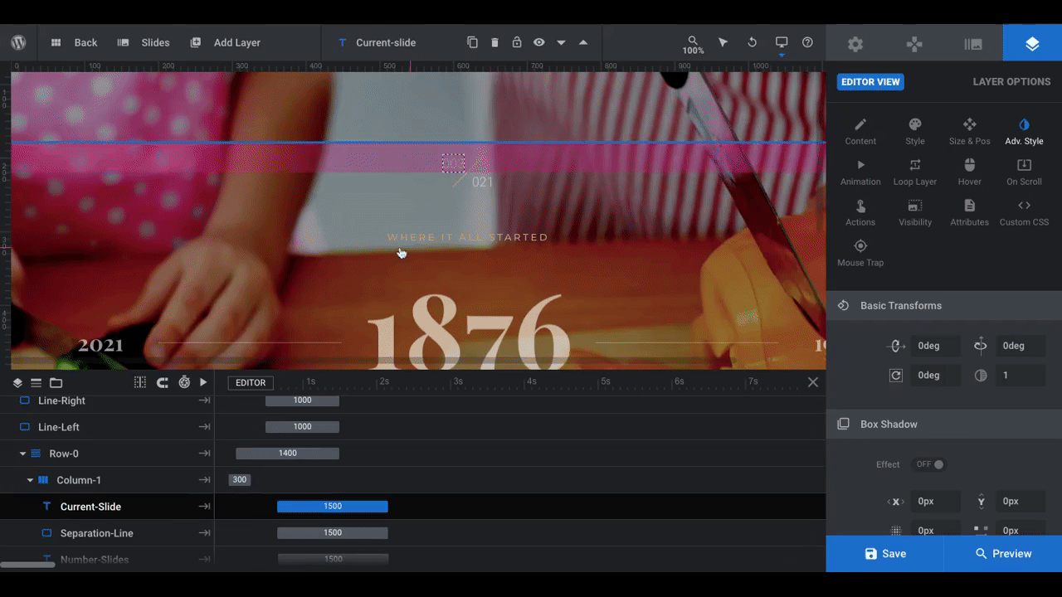
Task: Open Animation options
Action: [860, 172]
